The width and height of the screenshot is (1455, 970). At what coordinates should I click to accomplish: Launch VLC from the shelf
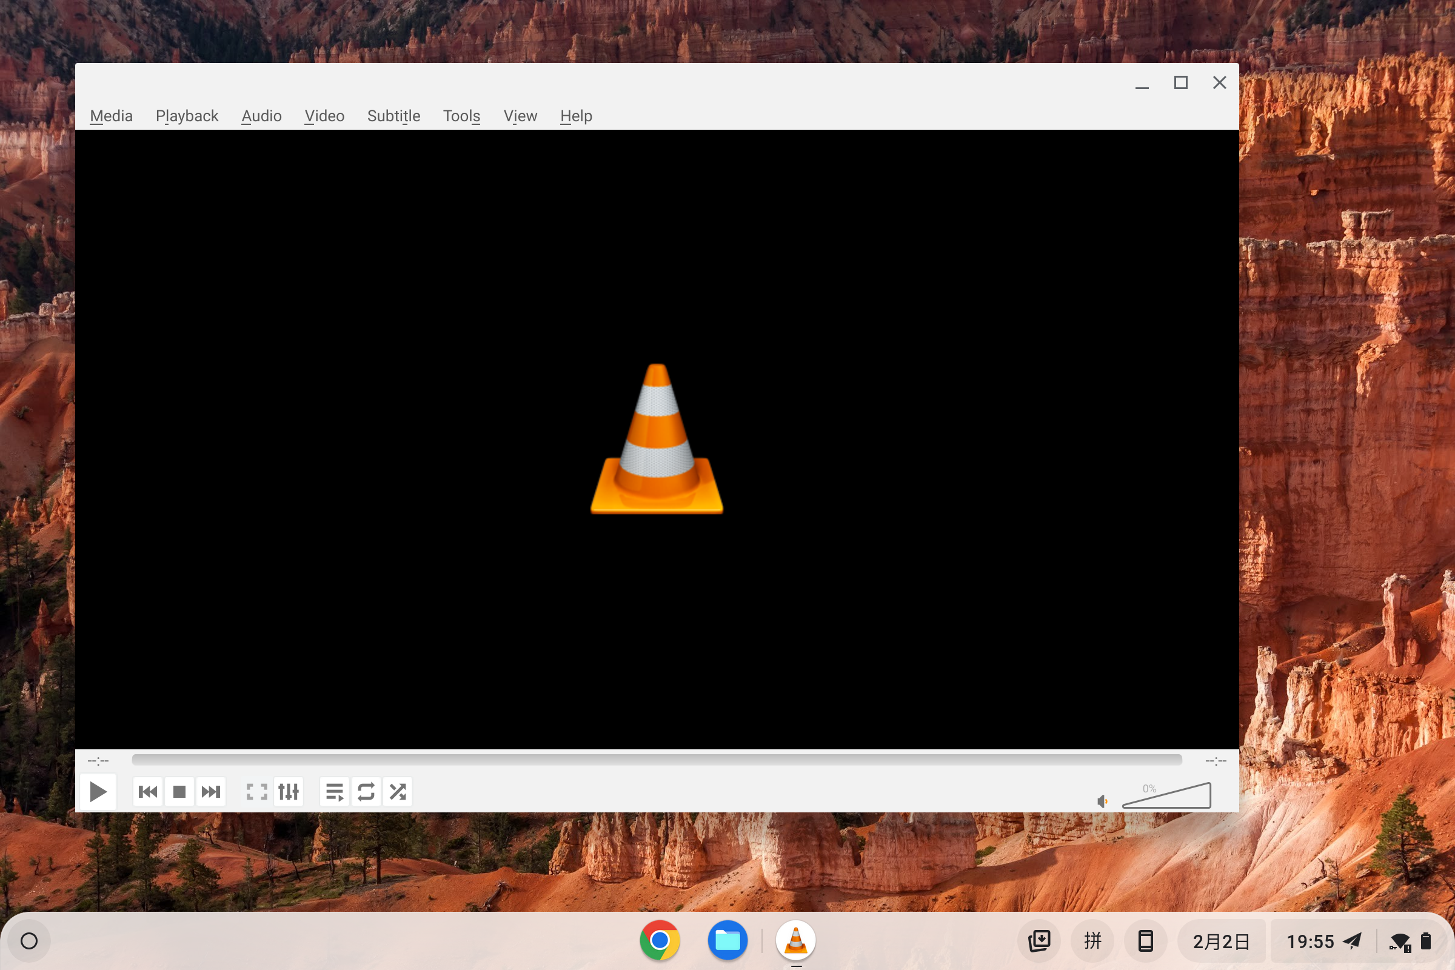[x=795, y=941]
